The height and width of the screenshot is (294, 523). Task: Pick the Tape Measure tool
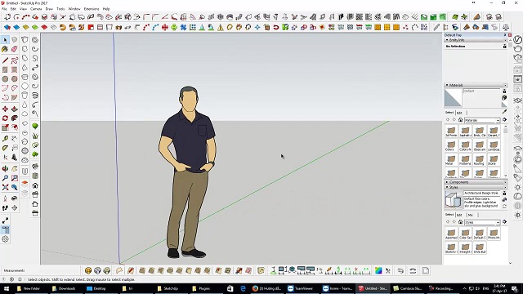(5, 139)
